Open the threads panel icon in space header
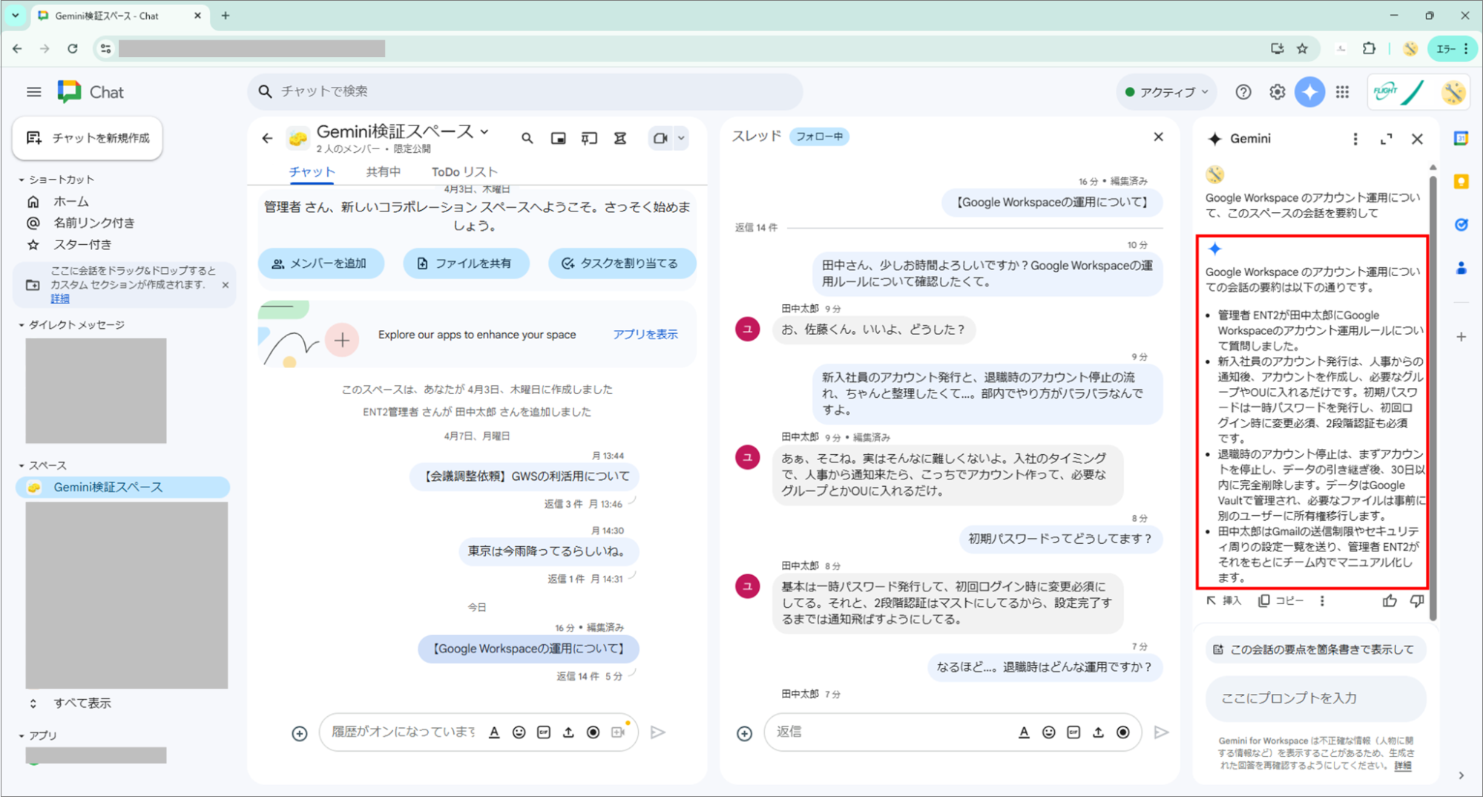The width and height of the screenshot is (1483, 797). pyautogui.click(x=589, y=138)
